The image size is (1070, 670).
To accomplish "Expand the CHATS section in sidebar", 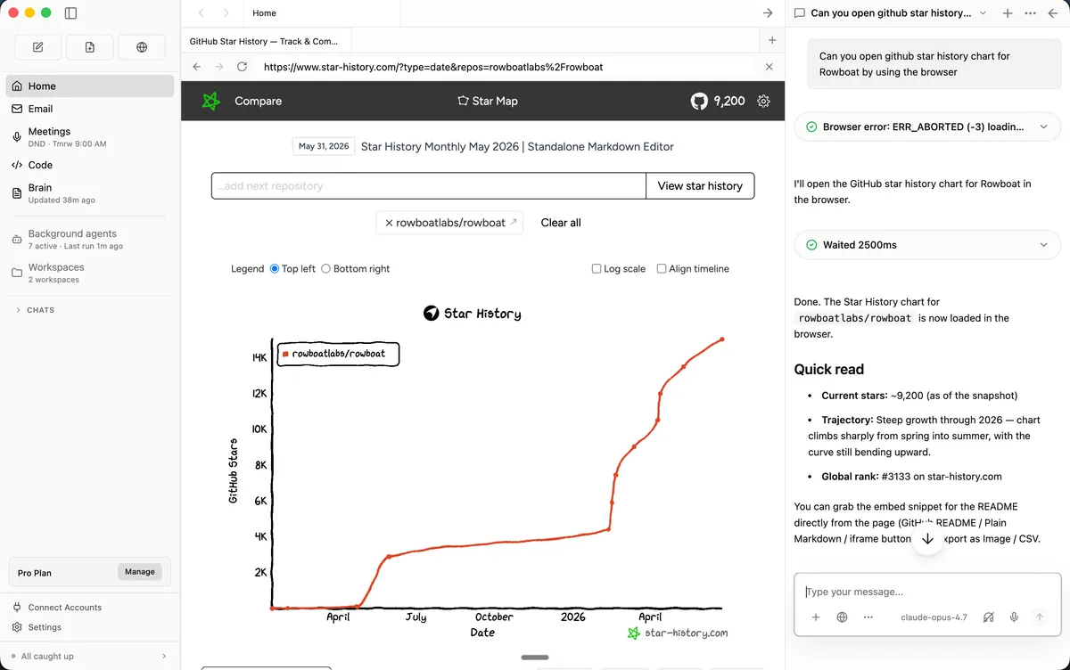I will click(x=36, y=310).
